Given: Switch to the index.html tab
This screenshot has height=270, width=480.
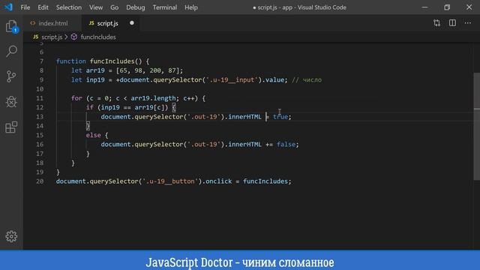Looking at the screenshot, I should (x=52, y=23).
